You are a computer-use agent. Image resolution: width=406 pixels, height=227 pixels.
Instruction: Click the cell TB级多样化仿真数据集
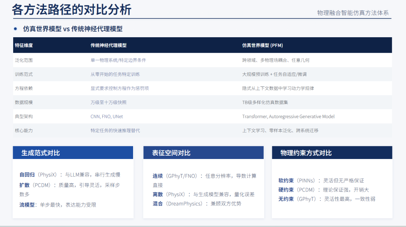[265, 102]
